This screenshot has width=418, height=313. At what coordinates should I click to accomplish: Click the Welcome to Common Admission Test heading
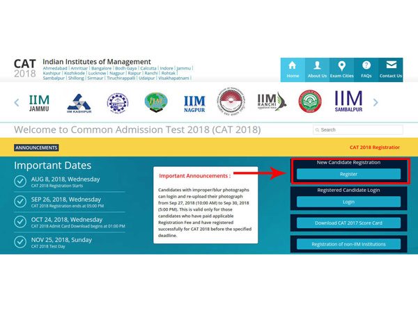click(137, 129)
